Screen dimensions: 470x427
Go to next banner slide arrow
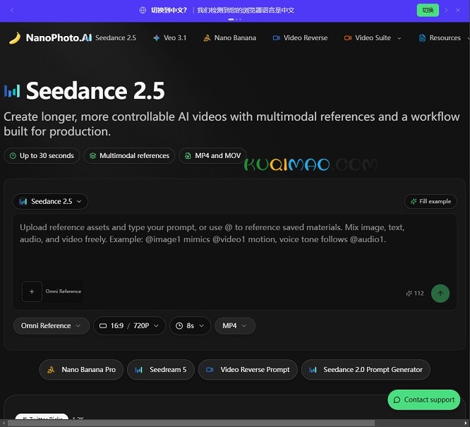[446, 10]
